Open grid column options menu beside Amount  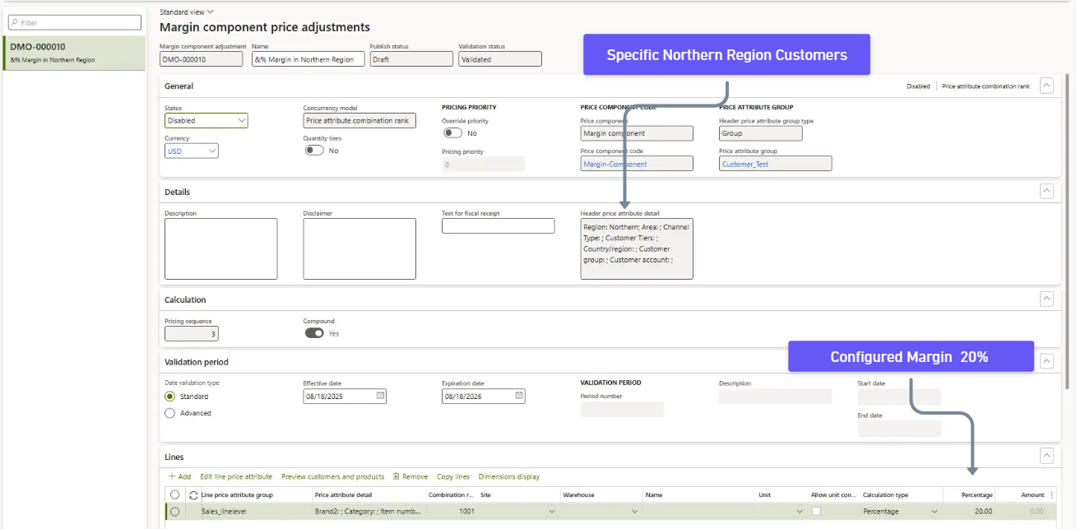[x=1051, y=495]
